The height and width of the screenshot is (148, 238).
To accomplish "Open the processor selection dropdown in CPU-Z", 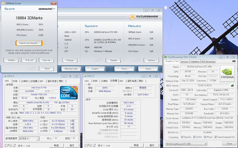I will pos(29,139).
